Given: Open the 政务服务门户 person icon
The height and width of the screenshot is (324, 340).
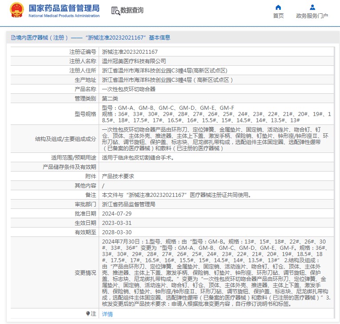Looking at the screenshot, I should coord(312,8).
